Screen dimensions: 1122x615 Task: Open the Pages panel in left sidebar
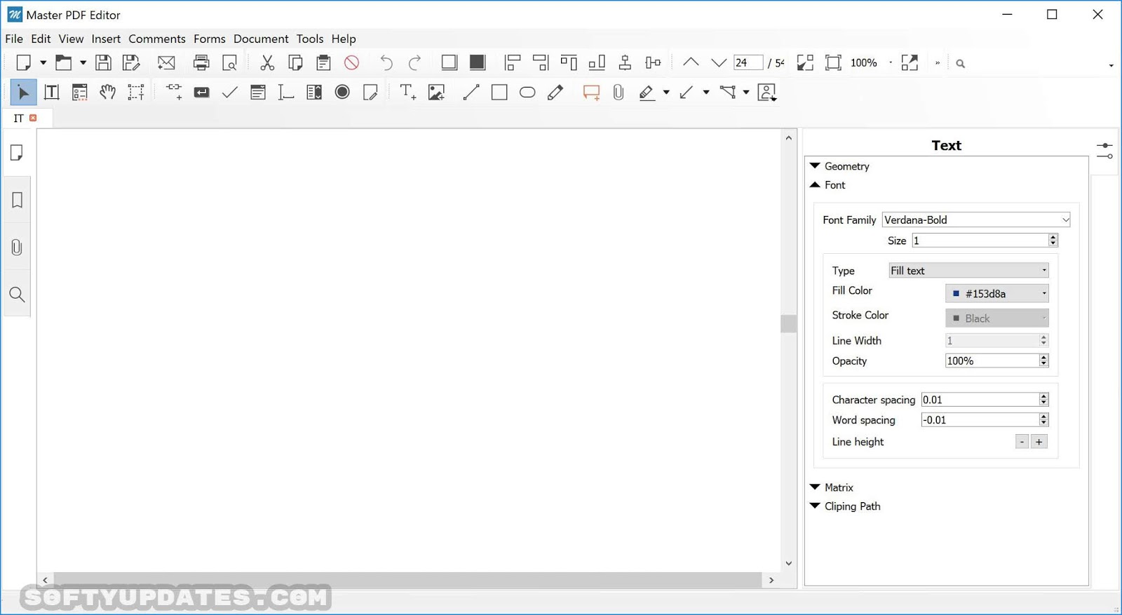(x=17, y=153)
